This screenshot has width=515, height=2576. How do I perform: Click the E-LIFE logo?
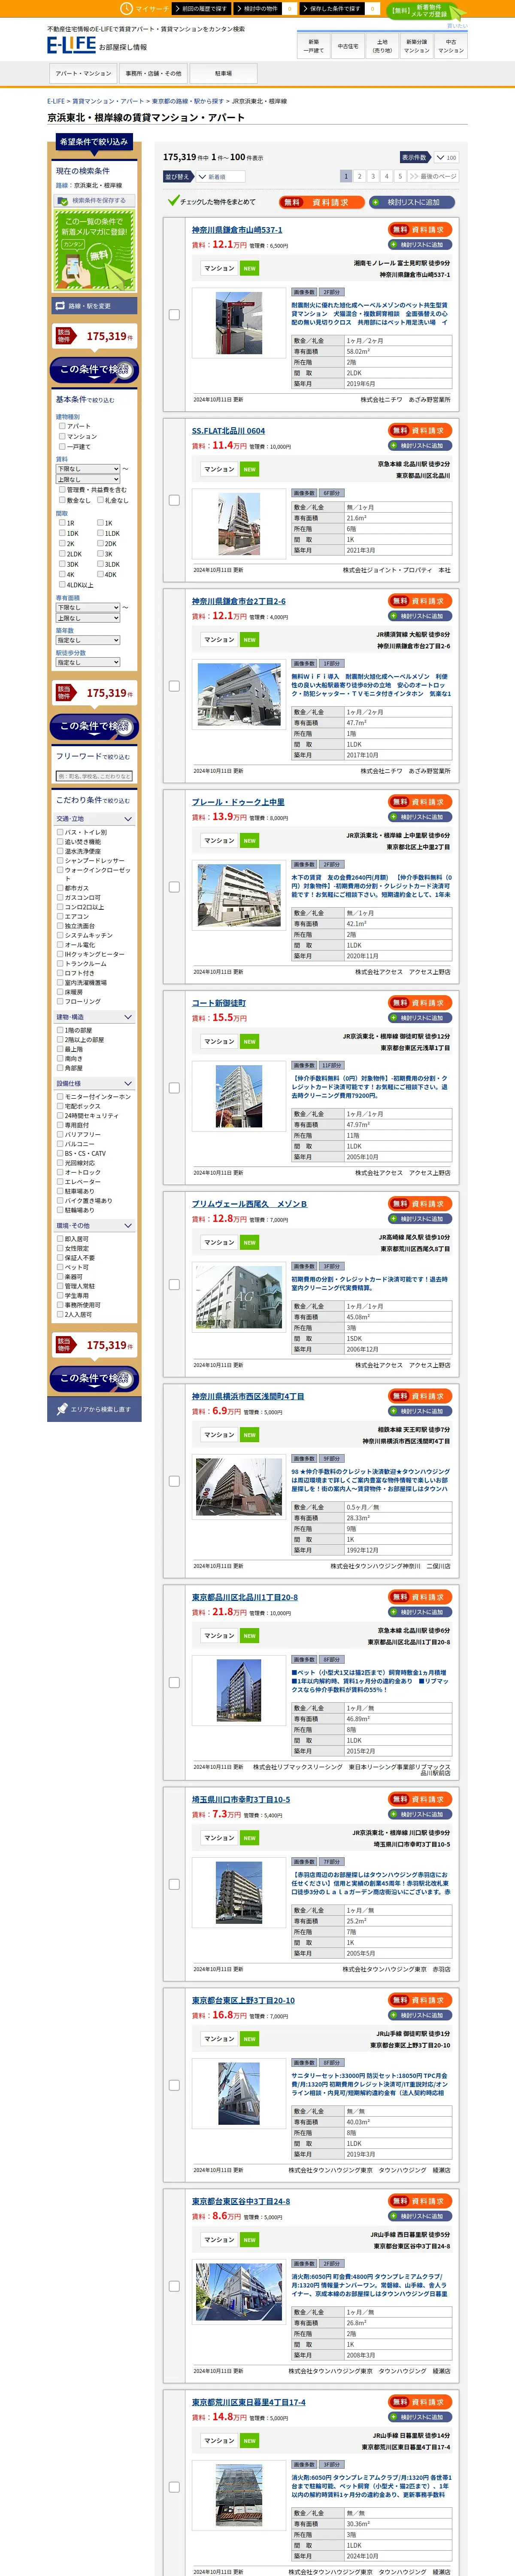click(71, 45)
